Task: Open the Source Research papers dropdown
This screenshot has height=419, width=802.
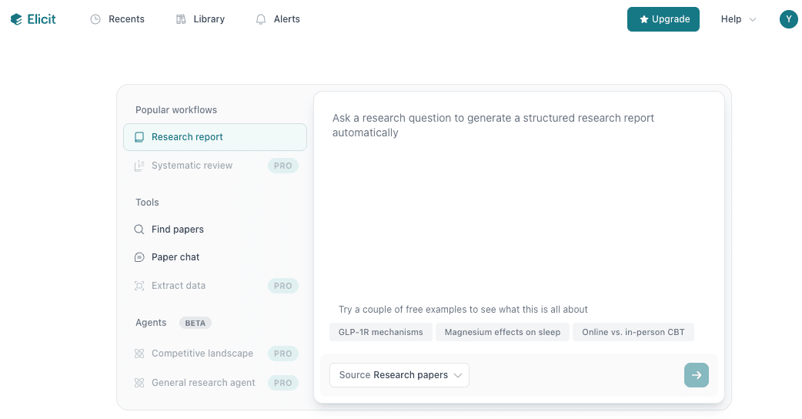Action: [399, 375]
